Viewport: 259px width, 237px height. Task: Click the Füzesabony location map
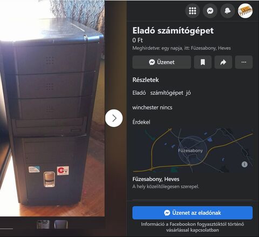pos(193,150)
